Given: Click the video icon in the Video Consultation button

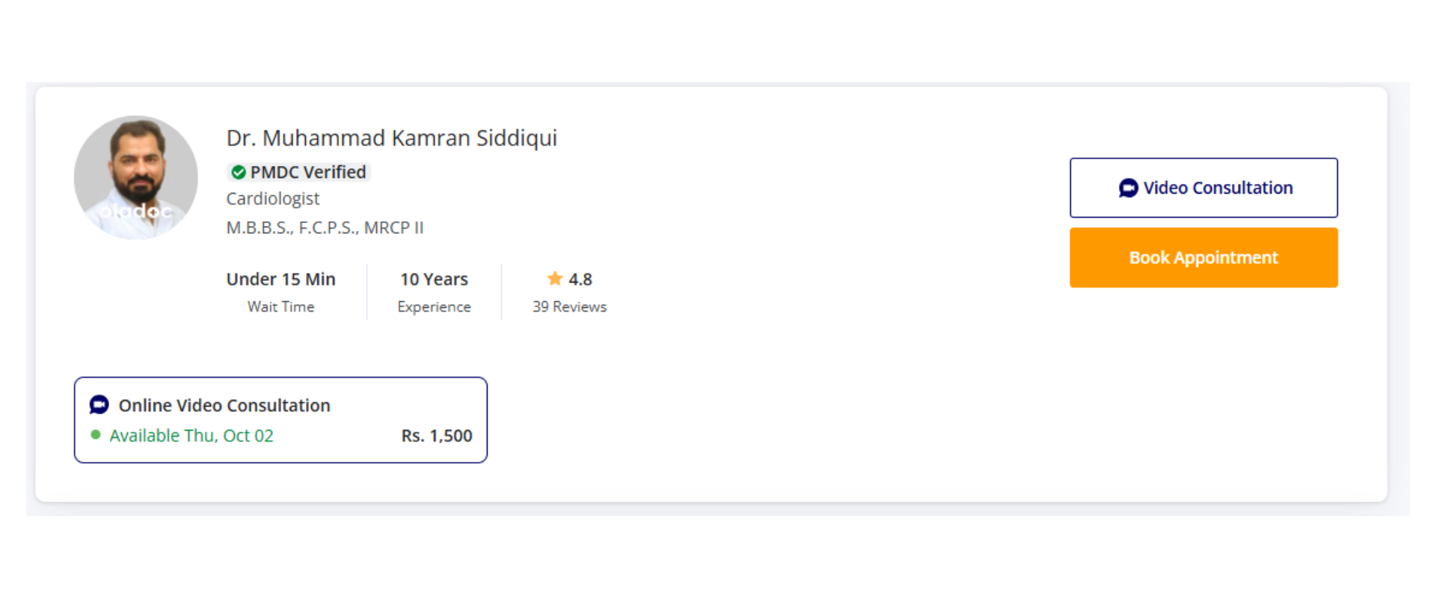Looking at the screenshot, I should 1128,188.
